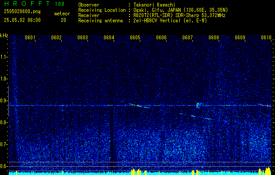This screenshot has height=175, width=275.
Task: Click the 0.8 kHz axis label
Action: [x=3, y=122]
